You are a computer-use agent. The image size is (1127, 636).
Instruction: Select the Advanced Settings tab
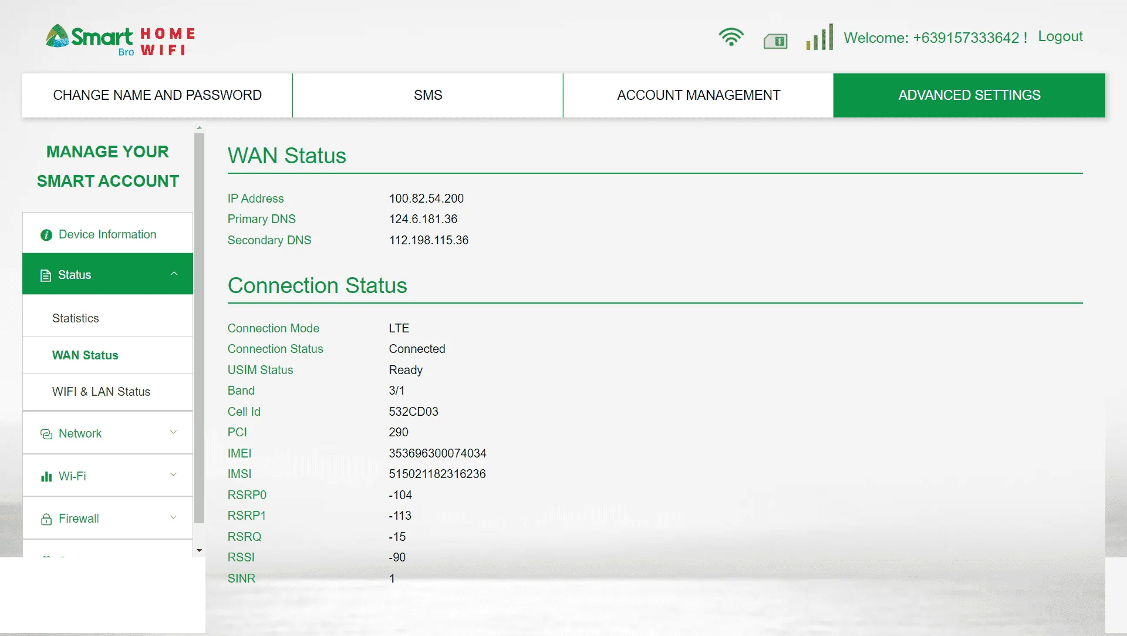(x=969, y=95)
